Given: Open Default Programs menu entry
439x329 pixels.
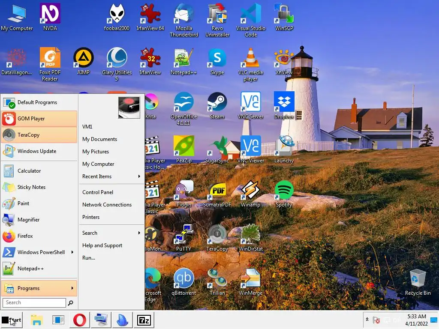Looking at the screenshot, I should 39,102.
